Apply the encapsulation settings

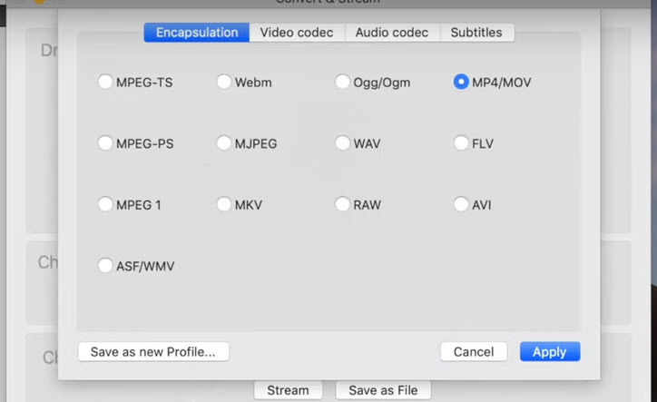coord(549,351)
